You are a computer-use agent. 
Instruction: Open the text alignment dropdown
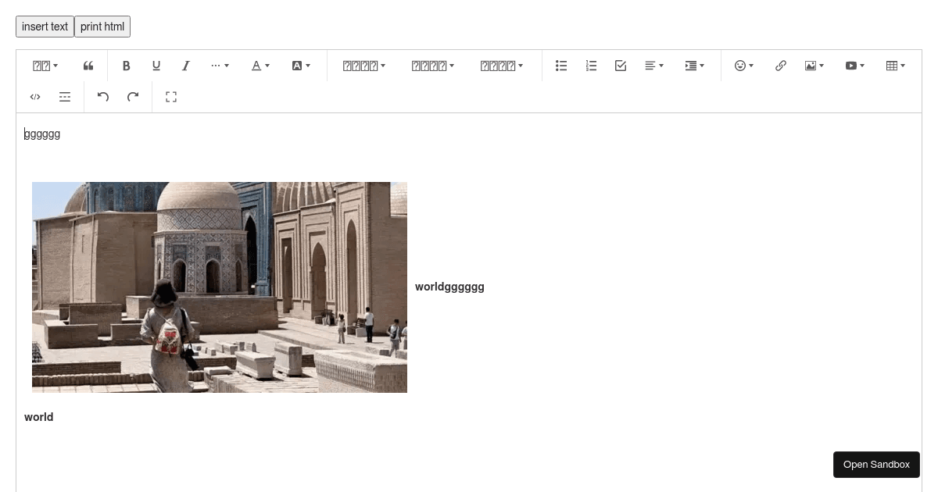tap(654, 66)
